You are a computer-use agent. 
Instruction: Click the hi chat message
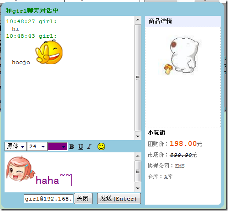pos(16,29)
